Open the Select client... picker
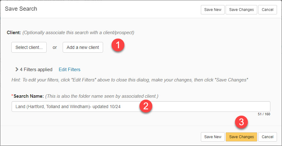The width and height of the screenshot is (282, 146). click(29, 47)
